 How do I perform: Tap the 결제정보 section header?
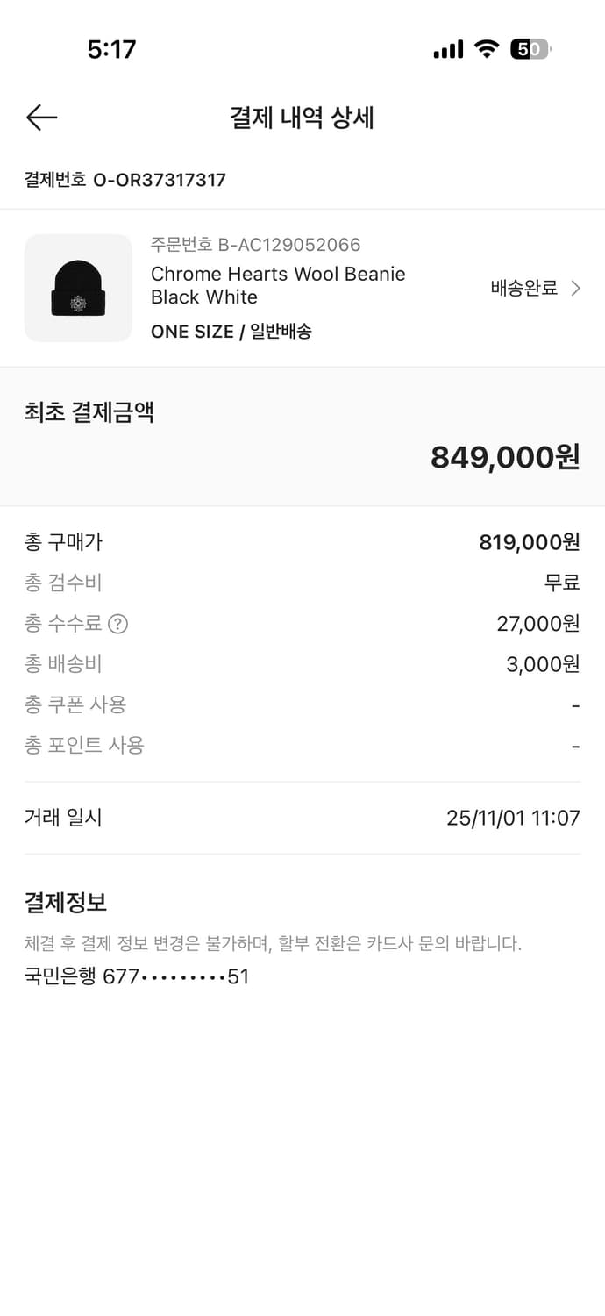tap(61, 902)
